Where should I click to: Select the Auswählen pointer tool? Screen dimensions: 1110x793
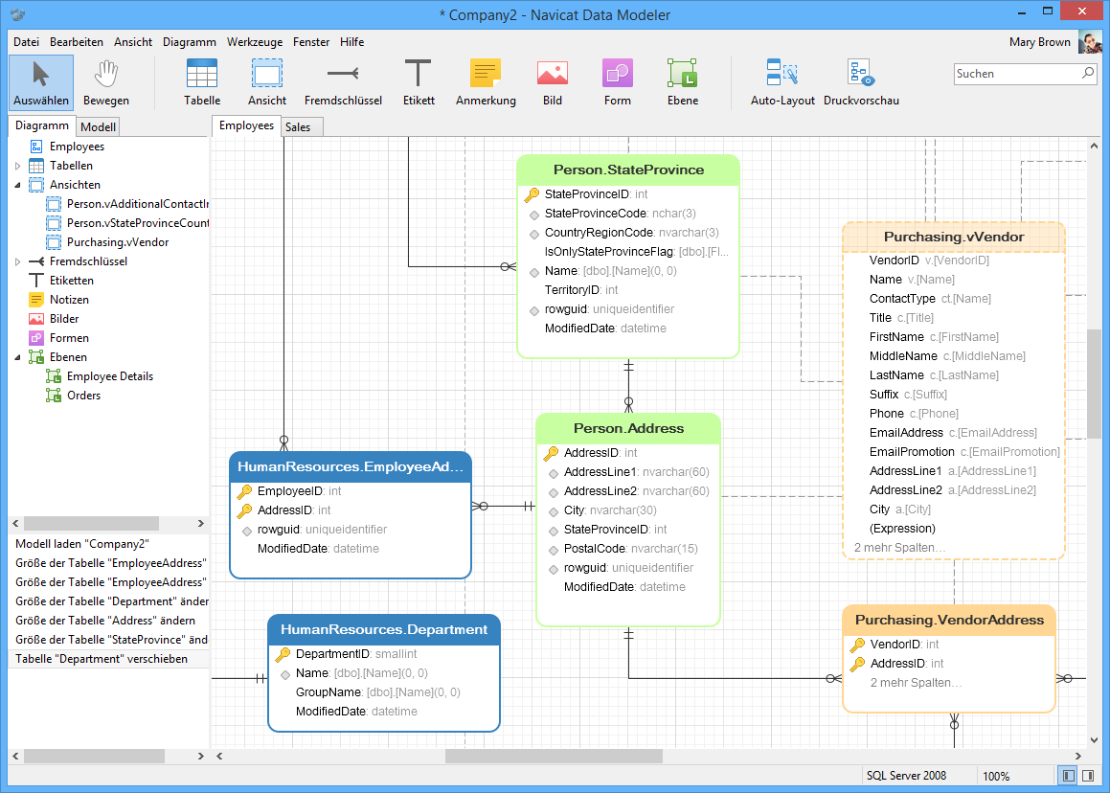[x=40, y=81]
